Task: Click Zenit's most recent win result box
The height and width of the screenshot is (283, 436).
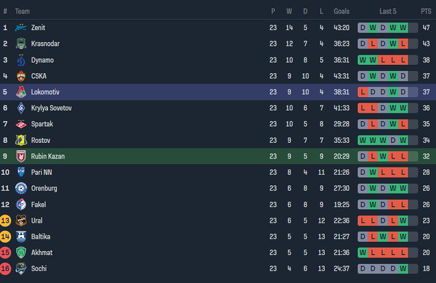Action: [402, 28]
